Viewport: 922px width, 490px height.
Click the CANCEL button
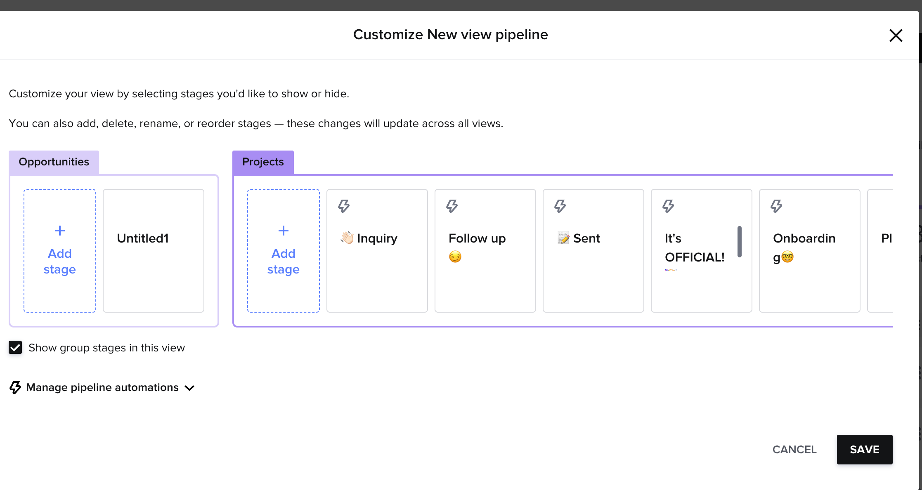(x=794, y=450)
